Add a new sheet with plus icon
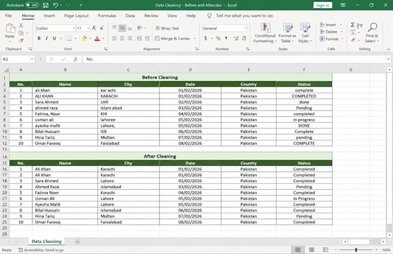 77,242
